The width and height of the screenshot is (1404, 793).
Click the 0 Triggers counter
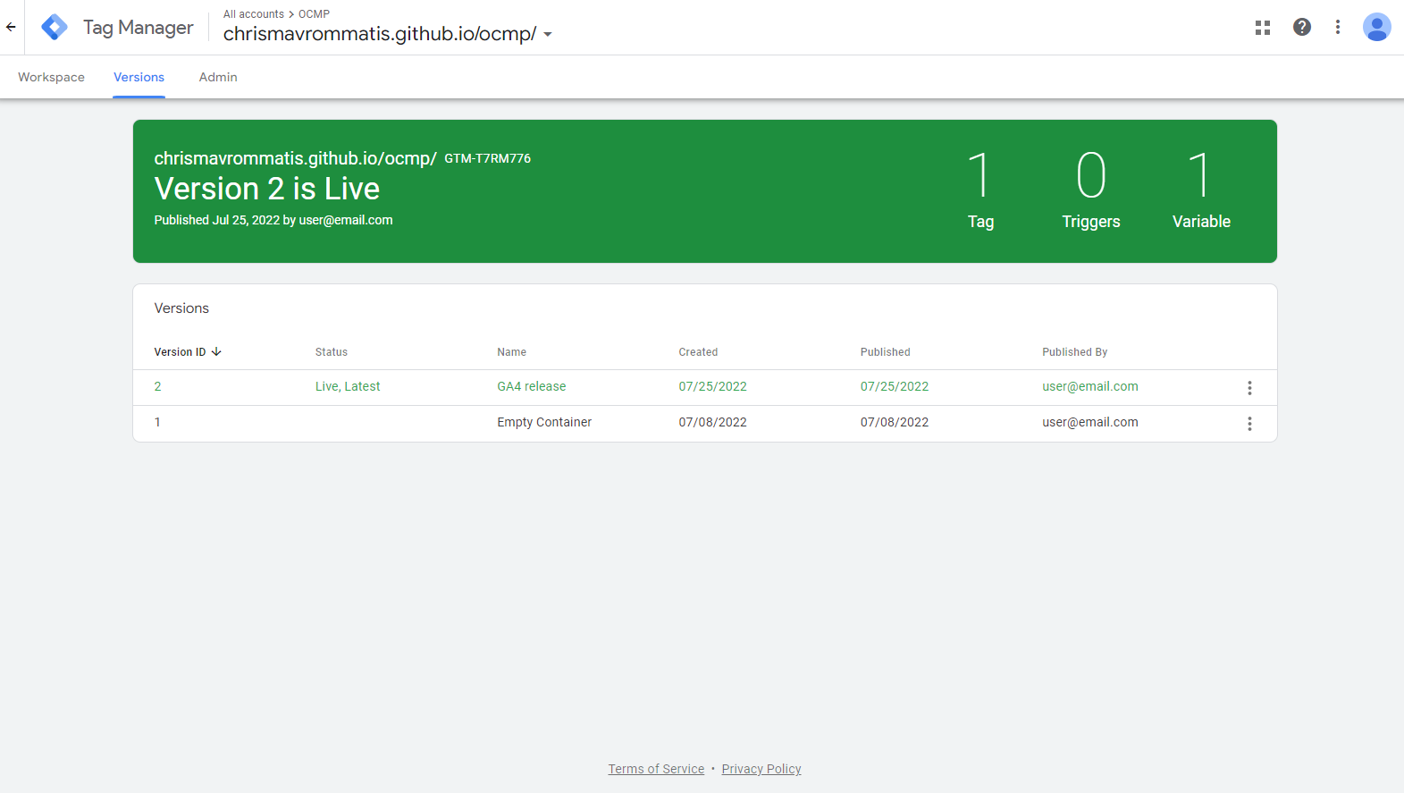pyautogui.click(x=1091, y=190)
